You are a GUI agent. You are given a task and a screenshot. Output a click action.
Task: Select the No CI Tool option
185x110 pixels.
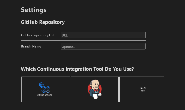pos(143,90)
